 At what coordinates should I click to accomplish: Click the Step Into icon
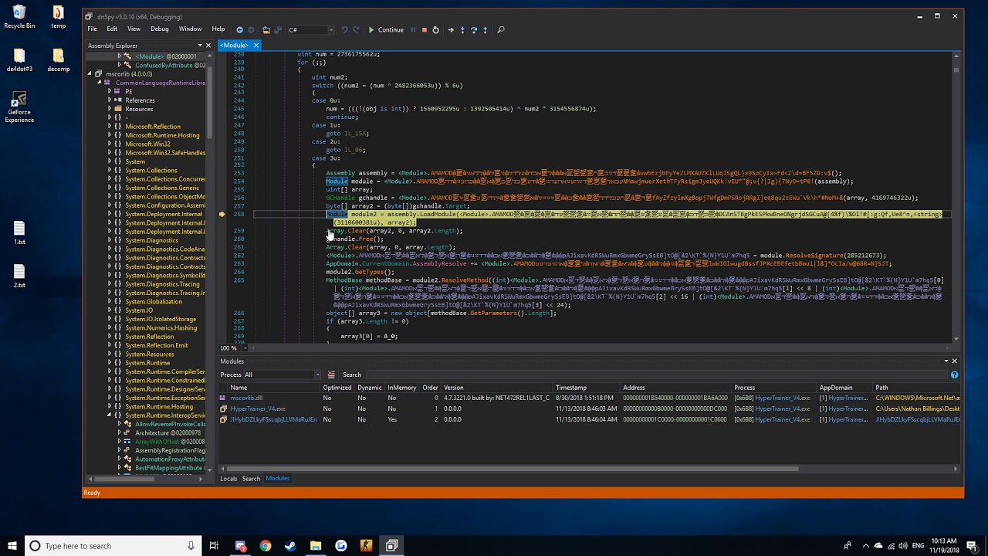(462, 29)
